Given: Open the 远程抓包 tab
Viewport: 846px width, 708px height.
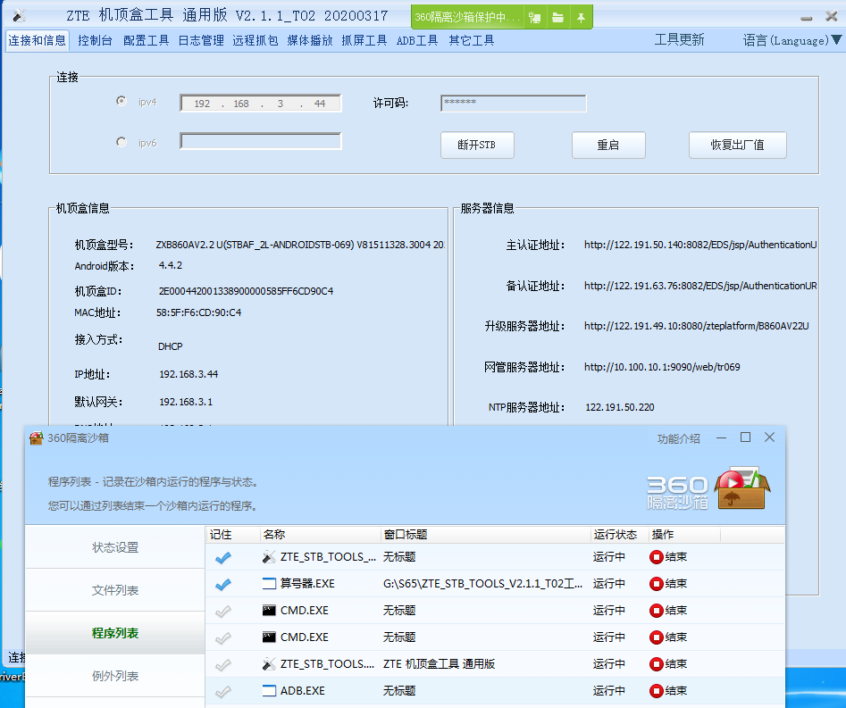Looking at the screenshot, I should [255, 40].
